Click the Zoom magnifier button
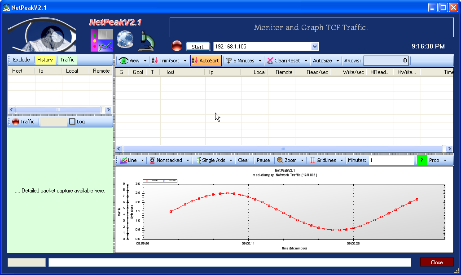Viewport: 461px width, 275px height. tap(287, 160)
